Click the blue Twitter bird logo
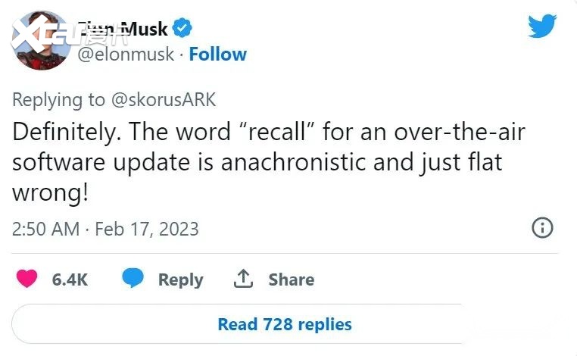Screen dimensions: 577x356 [x=542, y=27]
